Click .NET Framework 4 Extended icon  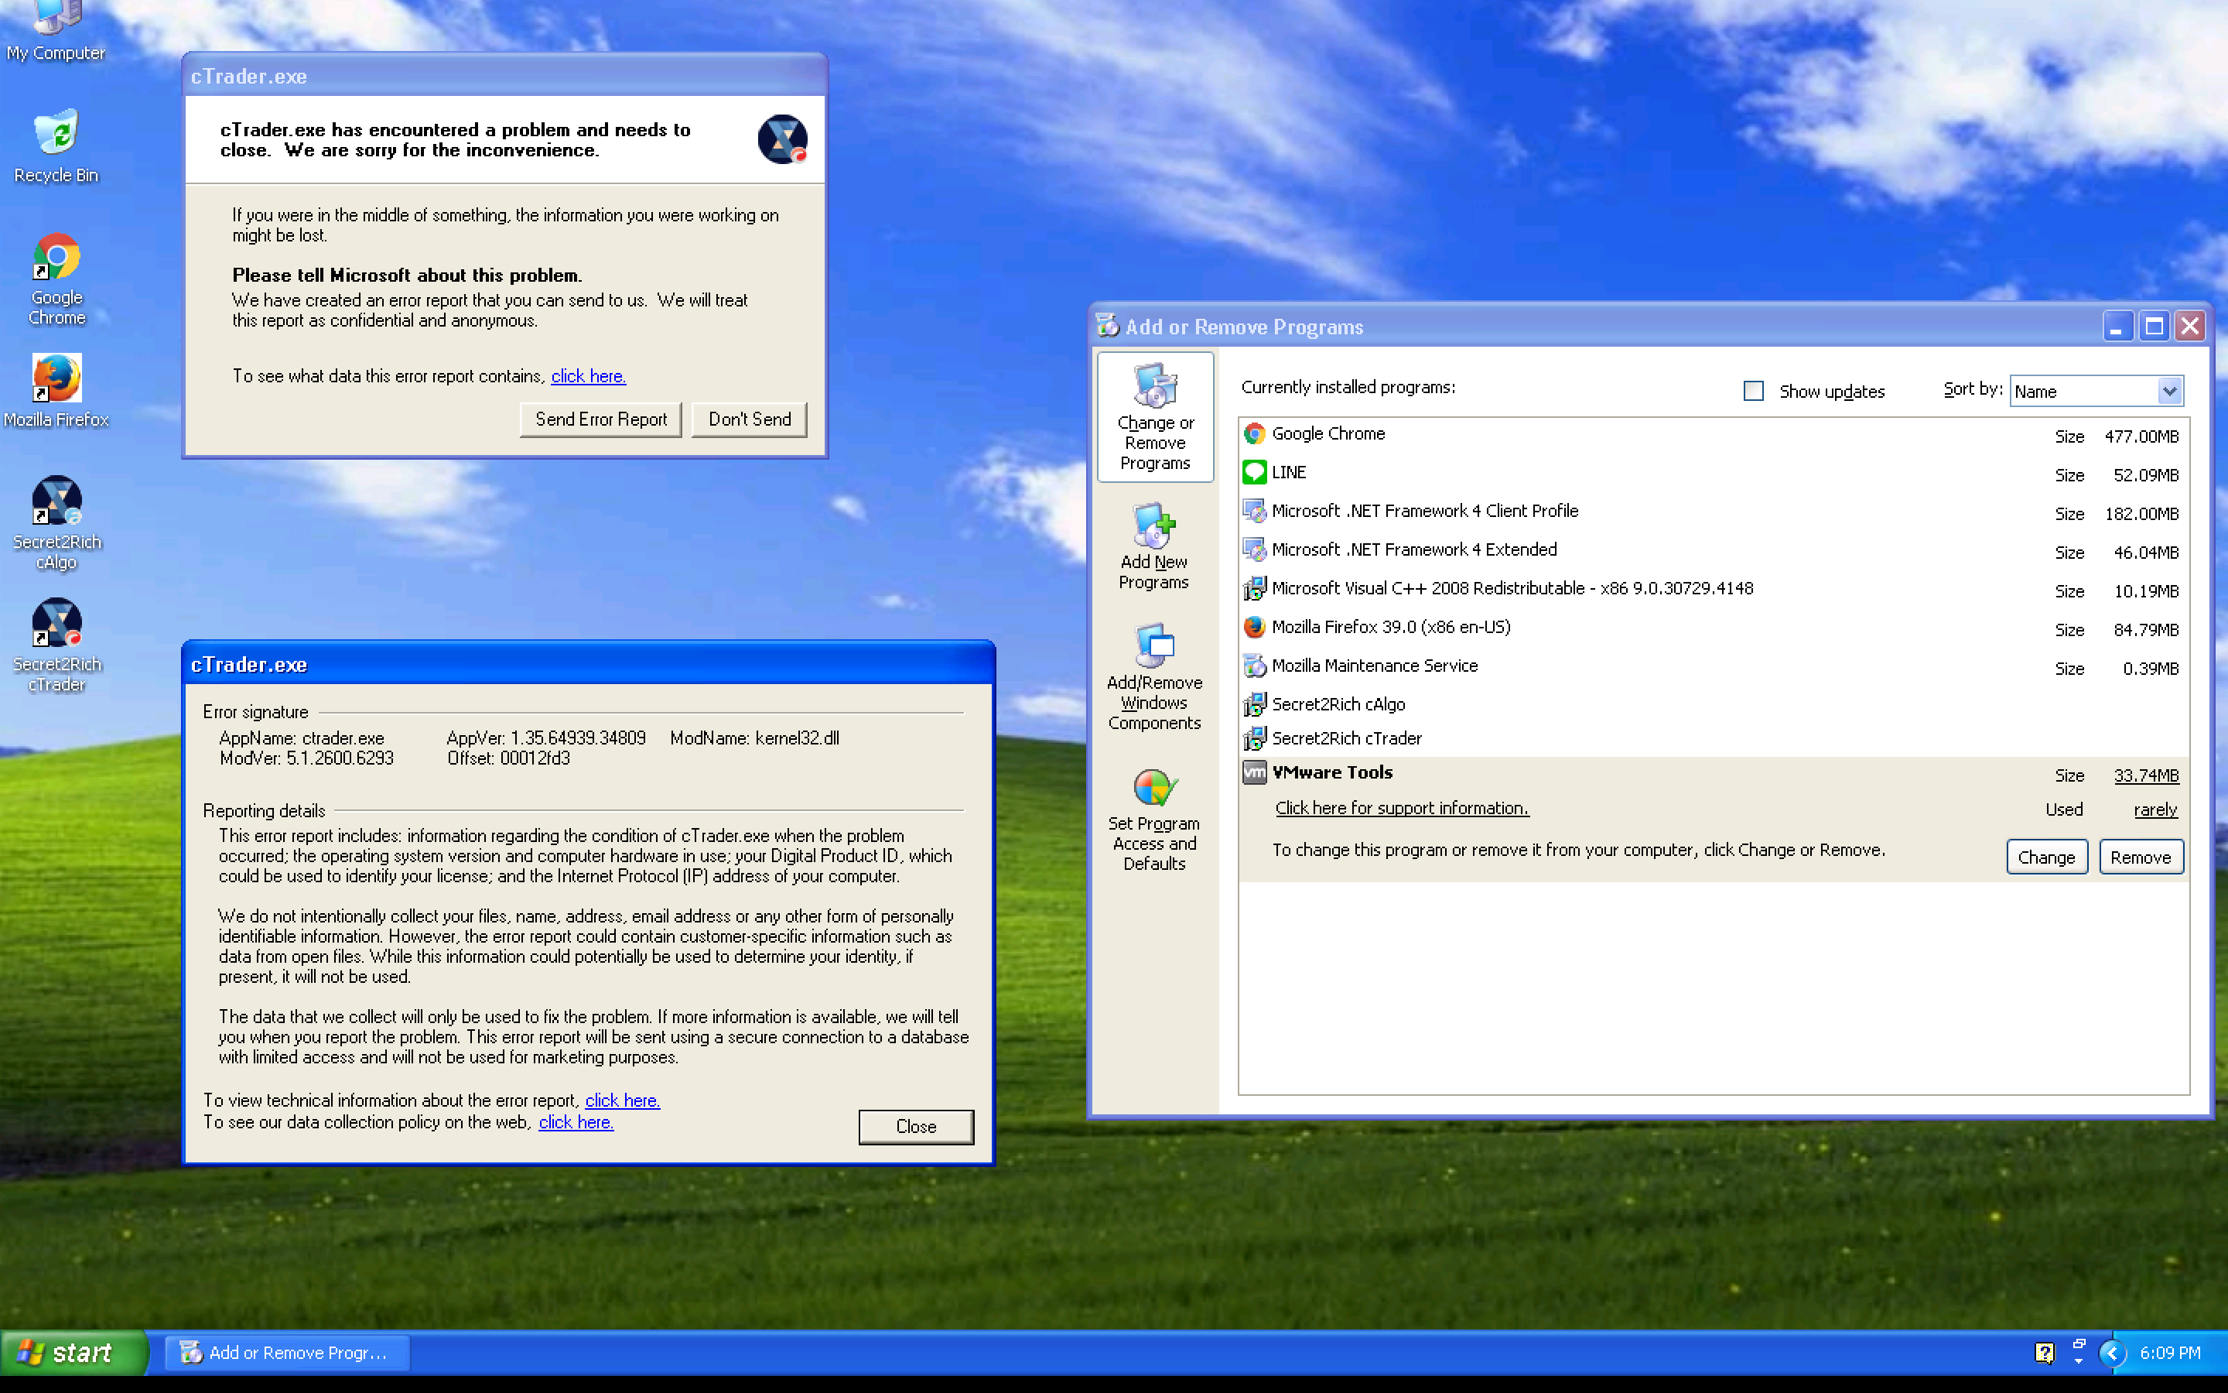click(1254, 550)
